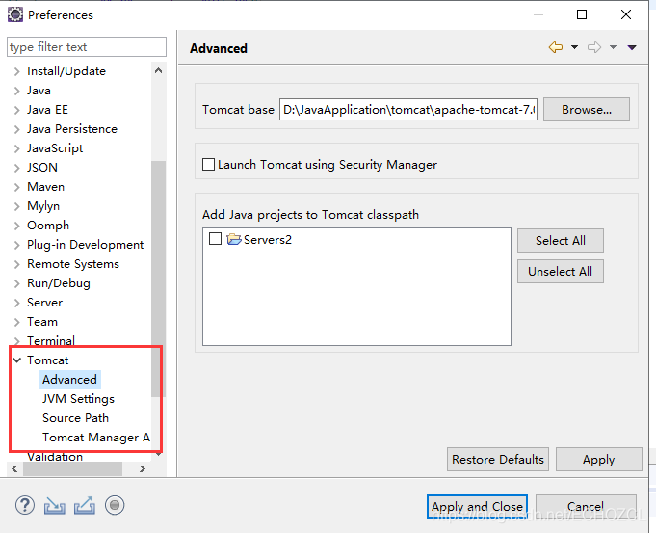The image size is (656, 533).
Task: Expand the JavaScript tree node
Action: coord(16,148)
